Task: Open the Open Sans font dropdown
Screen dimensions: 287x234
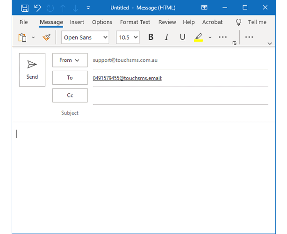Action: click(x=85, y=37)
